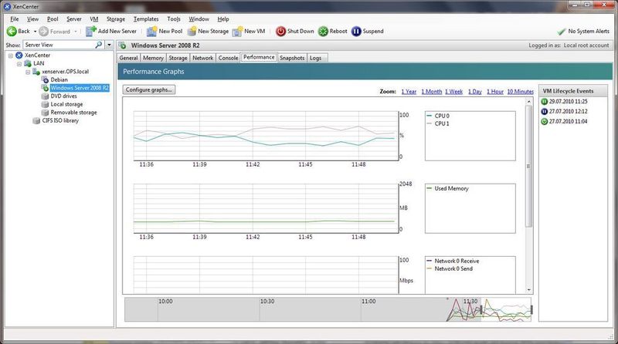Click lifecycle event icon for 27.07.2010 11:04
The image size is (618, 344).
point(545,122)
